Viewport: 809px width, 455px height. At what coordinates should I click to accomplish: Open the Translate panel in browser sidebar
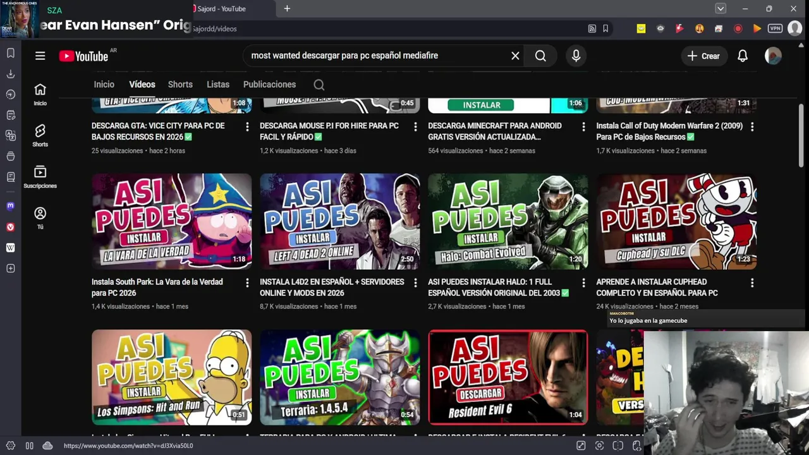[11, 135]
